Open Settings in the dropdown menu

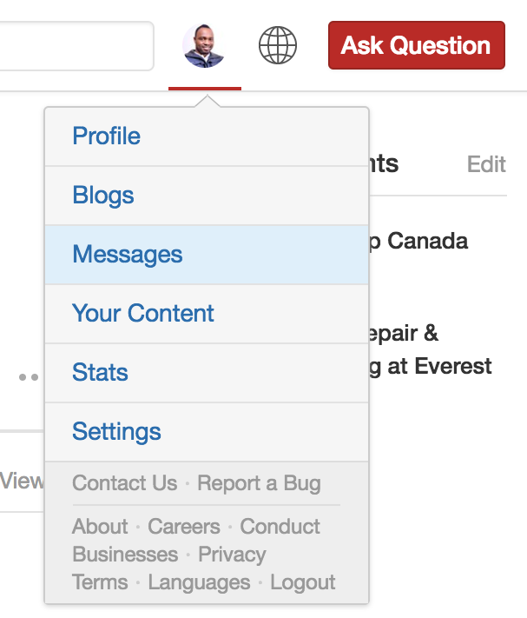click(116, 432)
